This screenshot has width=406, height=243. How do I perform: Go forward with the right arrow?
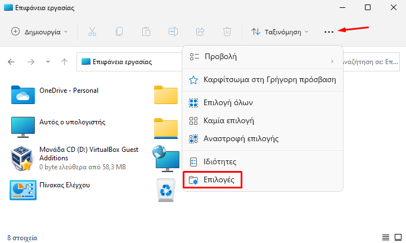[31, 62]
